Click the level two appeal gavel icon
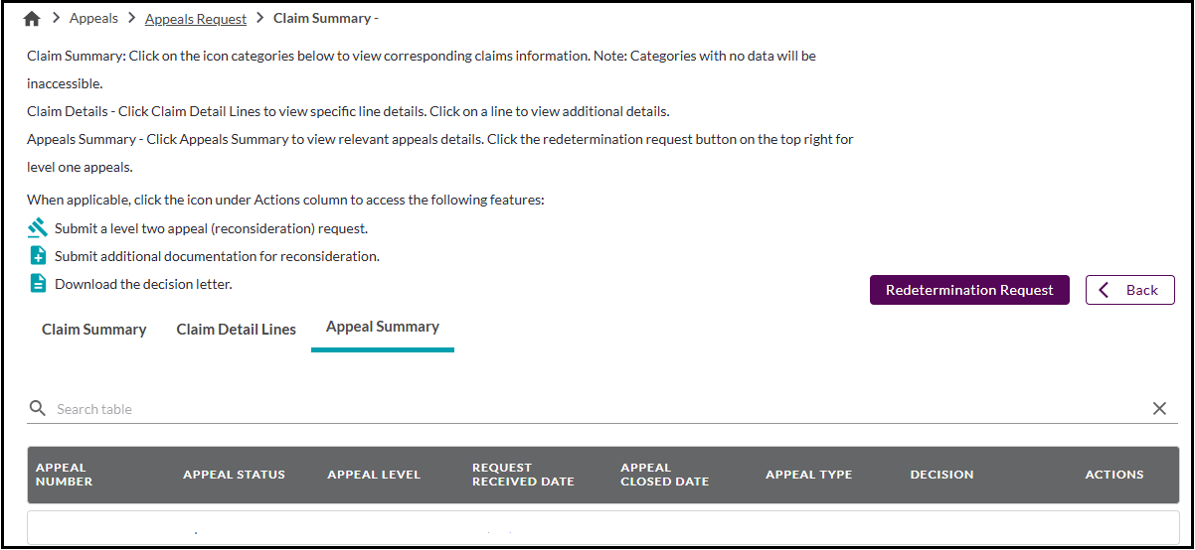 coord(38,228)
